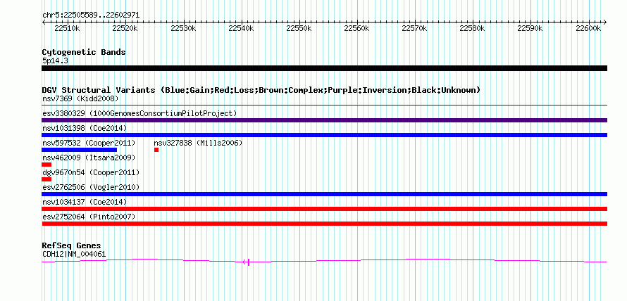The width and height of the screenshot is (627, 301).
Task: Click the 22520k ruler tick label
Action: [125, 28]
